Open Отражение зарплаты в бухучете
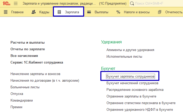Viewport: 183px width, 112px height. [131, 96]
